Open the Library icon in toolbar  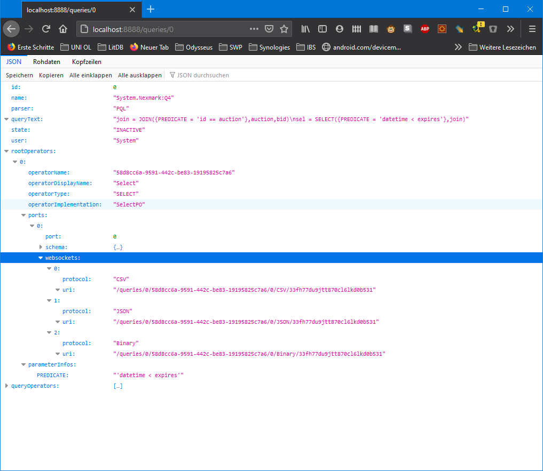(305, 29)
